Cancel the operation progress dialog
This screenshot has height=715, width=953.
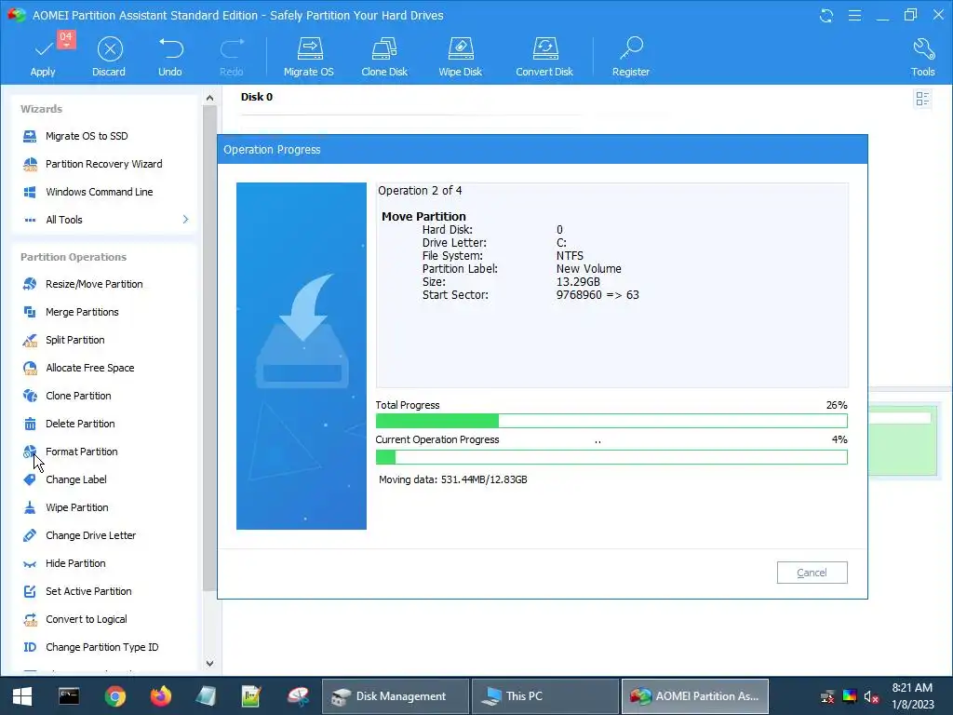812,573
